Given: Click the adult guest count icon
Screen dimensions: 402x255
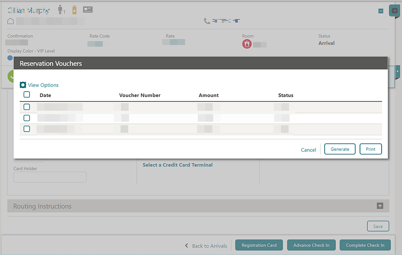Looking at the screenshot, I should click(x=61, y=10).
